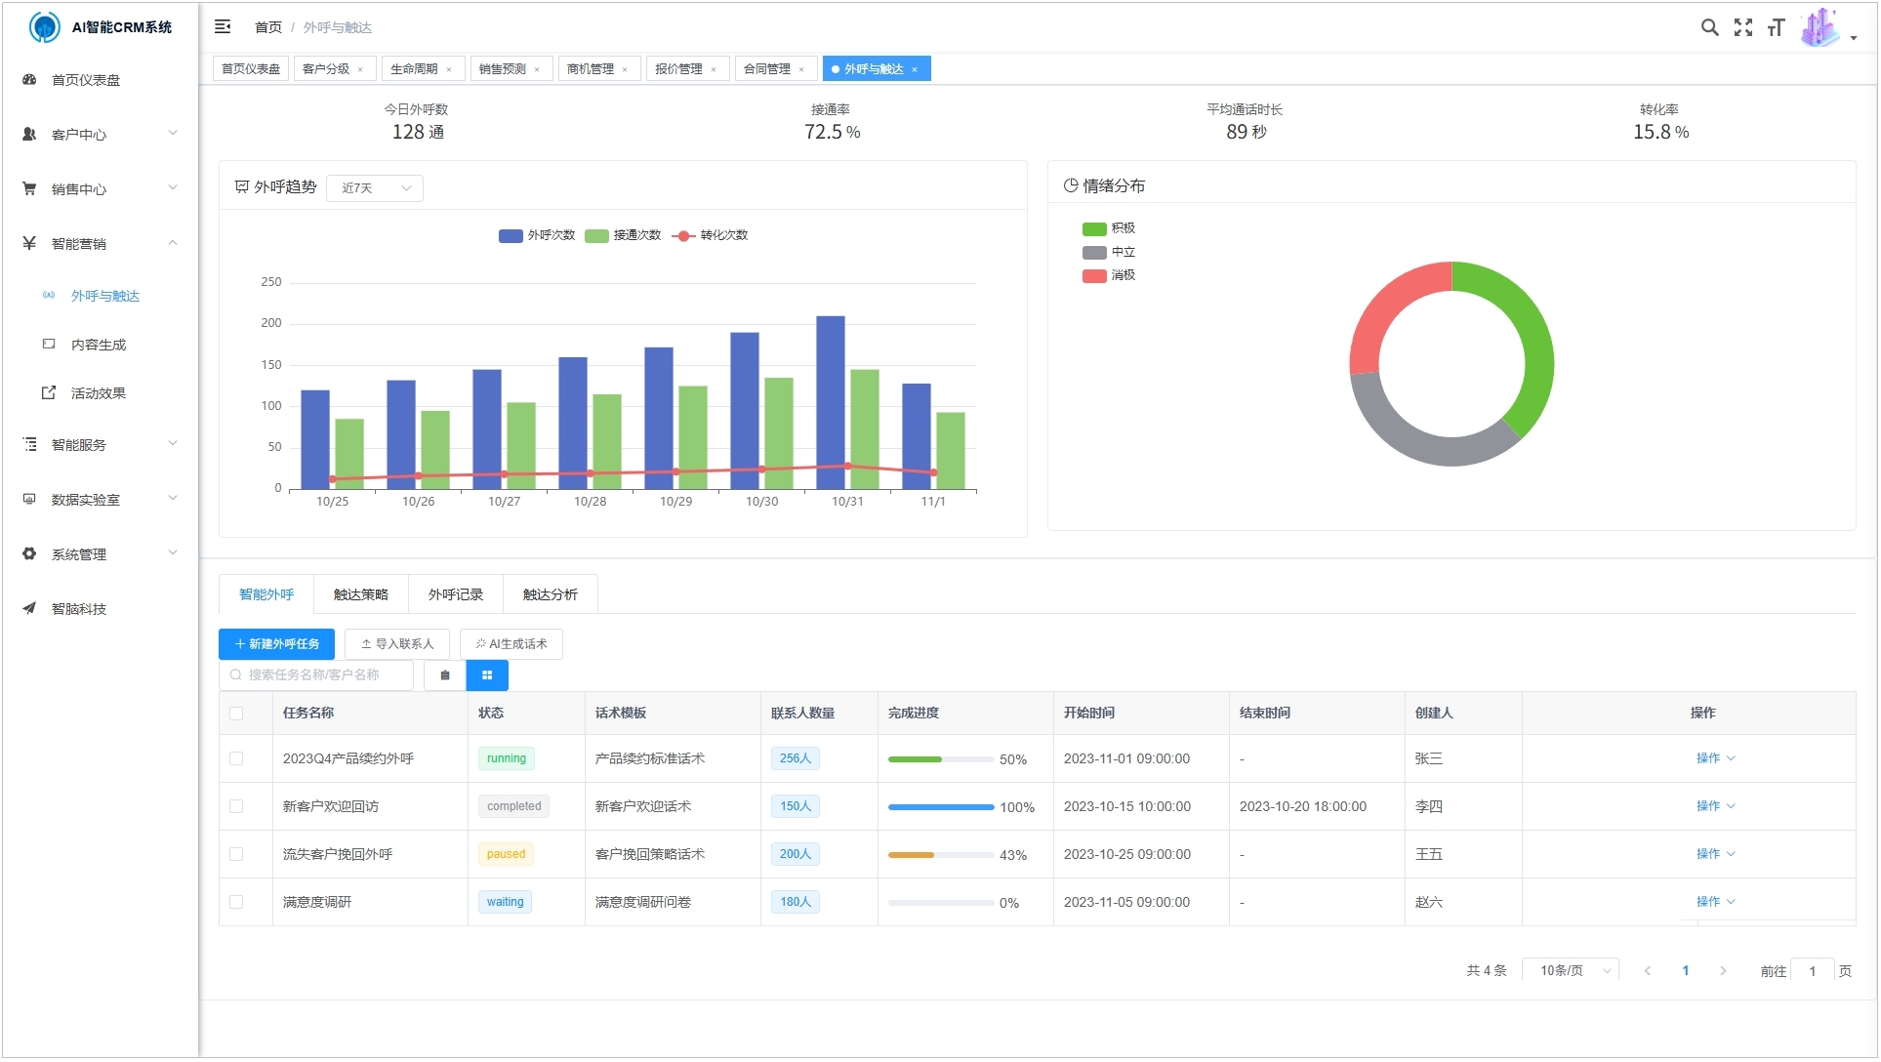Image resolution: width=1881 pixels, height=1062 pixels.
Task: Focus the 搜索任务名称 search field
Action: click(317, 675)
